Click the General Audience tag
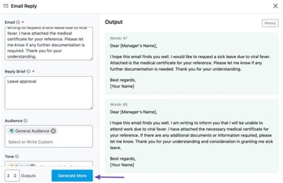The width and height of the screenshot is (283, 183). [31, 131]
